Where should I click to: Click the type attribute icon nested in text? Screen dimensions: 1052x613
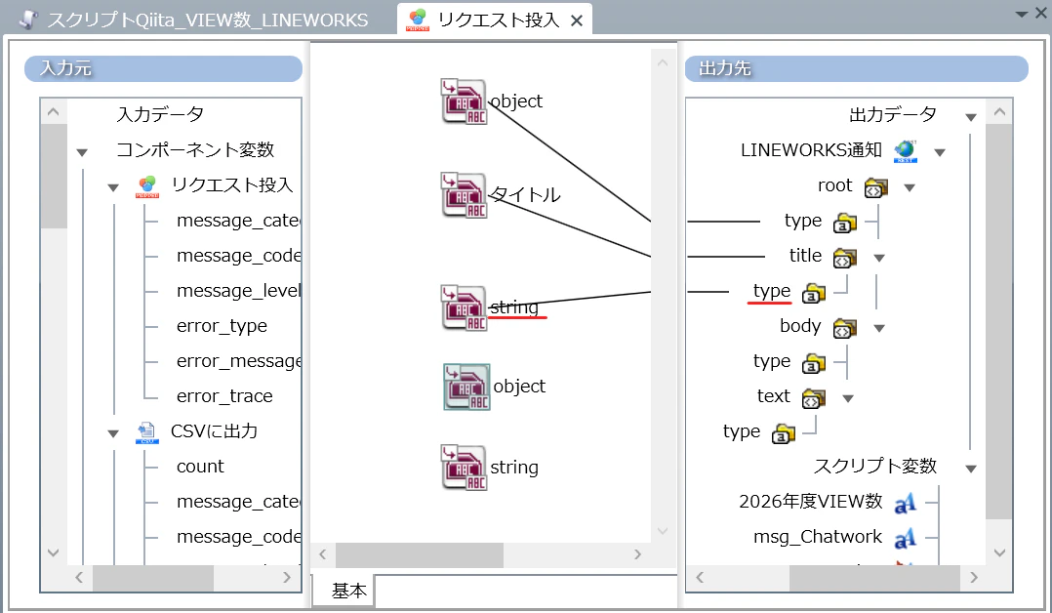pyautogui.click(x=783, y=433)
